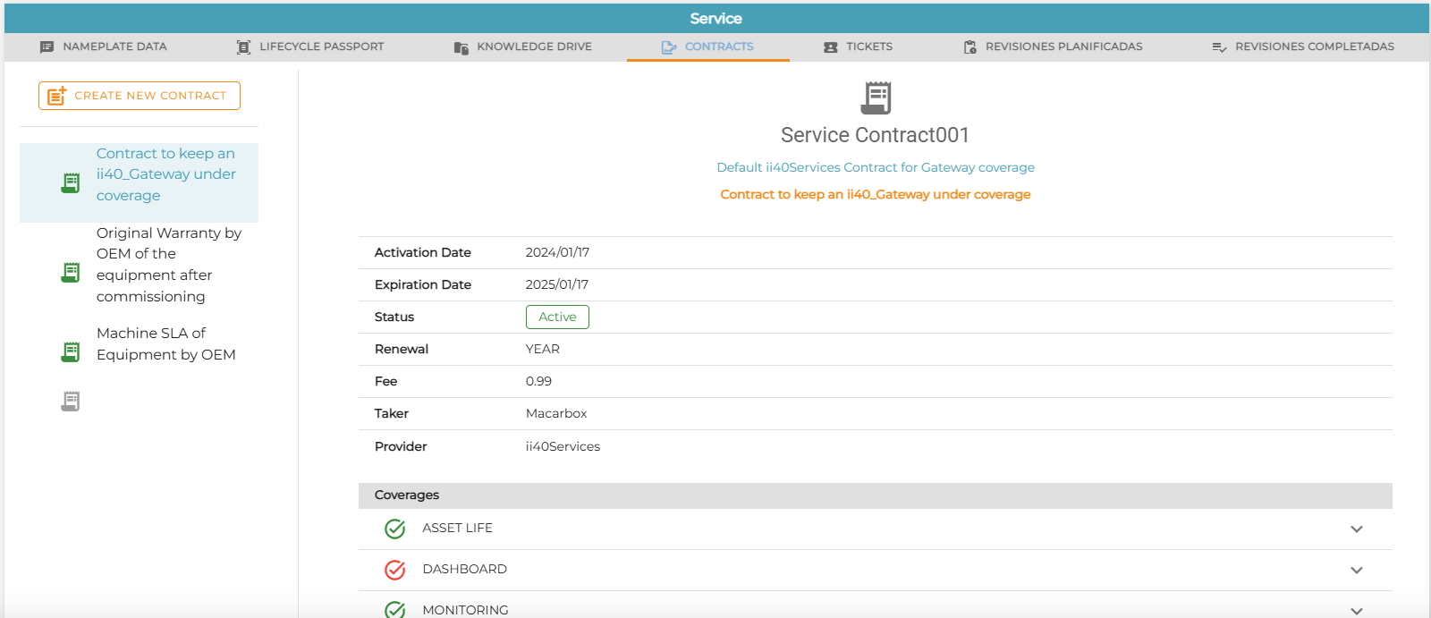1431x618 pixels.
Task: Click the plus-document icon in Create New Contract
Action: point(56,95)
